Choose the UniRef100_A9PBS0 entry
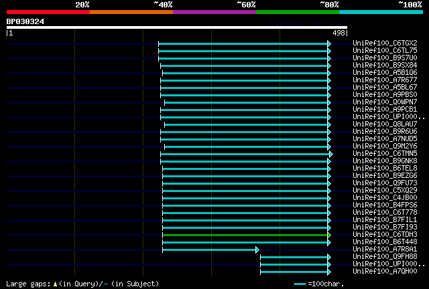429x289 pixels. [x=385, y=95]
